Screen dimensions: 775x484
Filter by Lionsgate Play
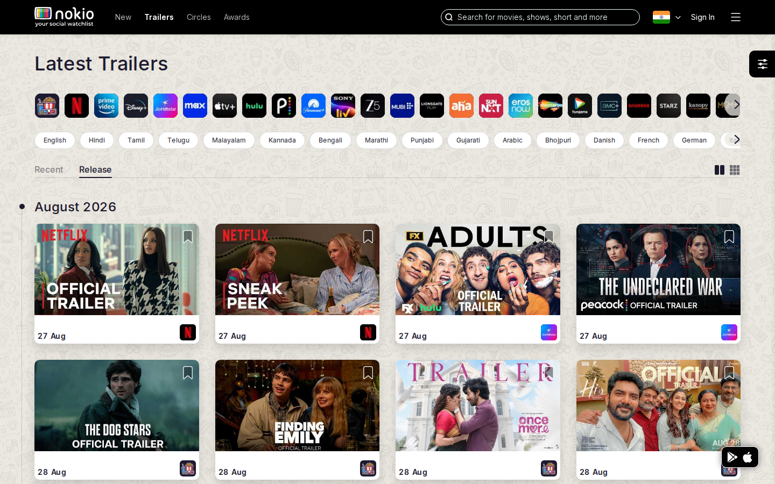pyautogui.click(x=432, y=106)
